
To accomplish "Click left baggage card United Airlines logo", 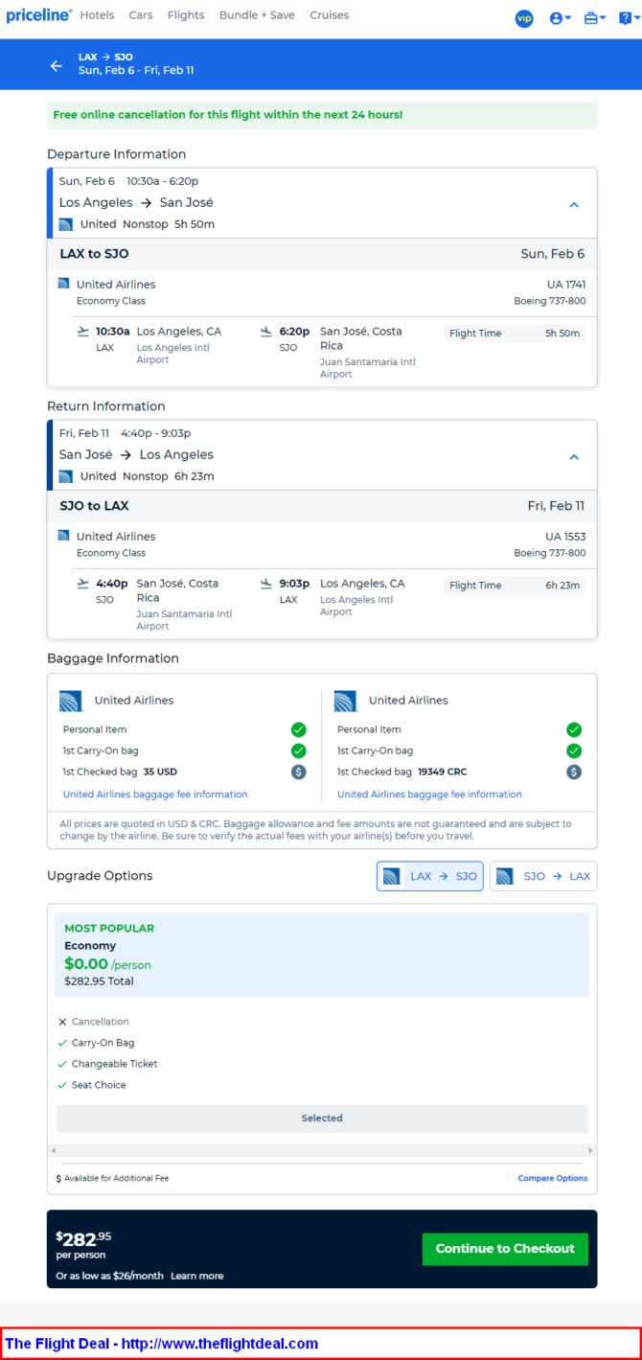I will pyautogui.click(x=71, y=701).
